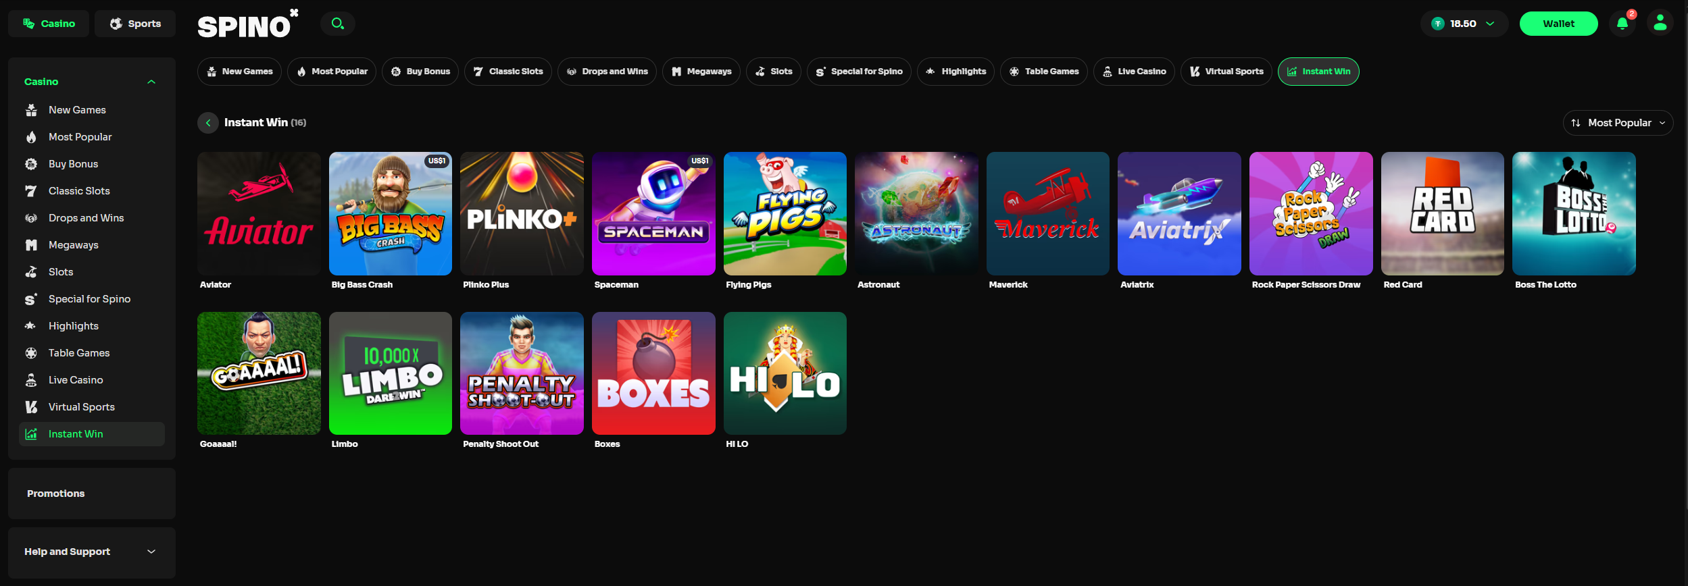1688x586 pixels.
Task: Launch the Plinko Plus game thumbnail
Action: 522,213
